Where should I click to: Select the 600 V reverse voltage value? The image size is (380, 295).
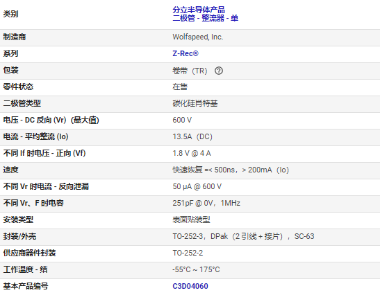[x=182, y=120]
